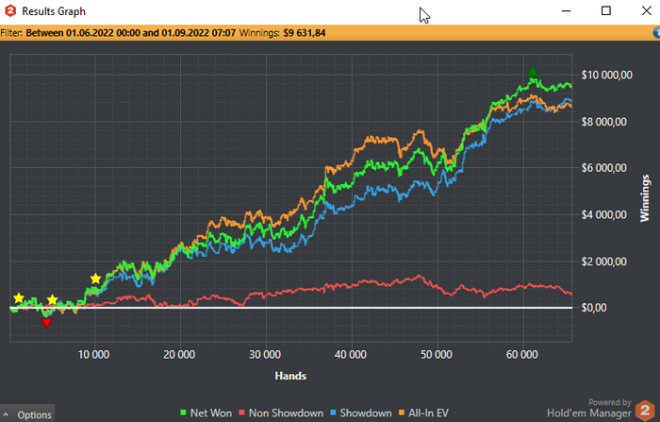Click the filter date range text
The image size is (660, 422).
pyautogui.click(x=130, y=33)
